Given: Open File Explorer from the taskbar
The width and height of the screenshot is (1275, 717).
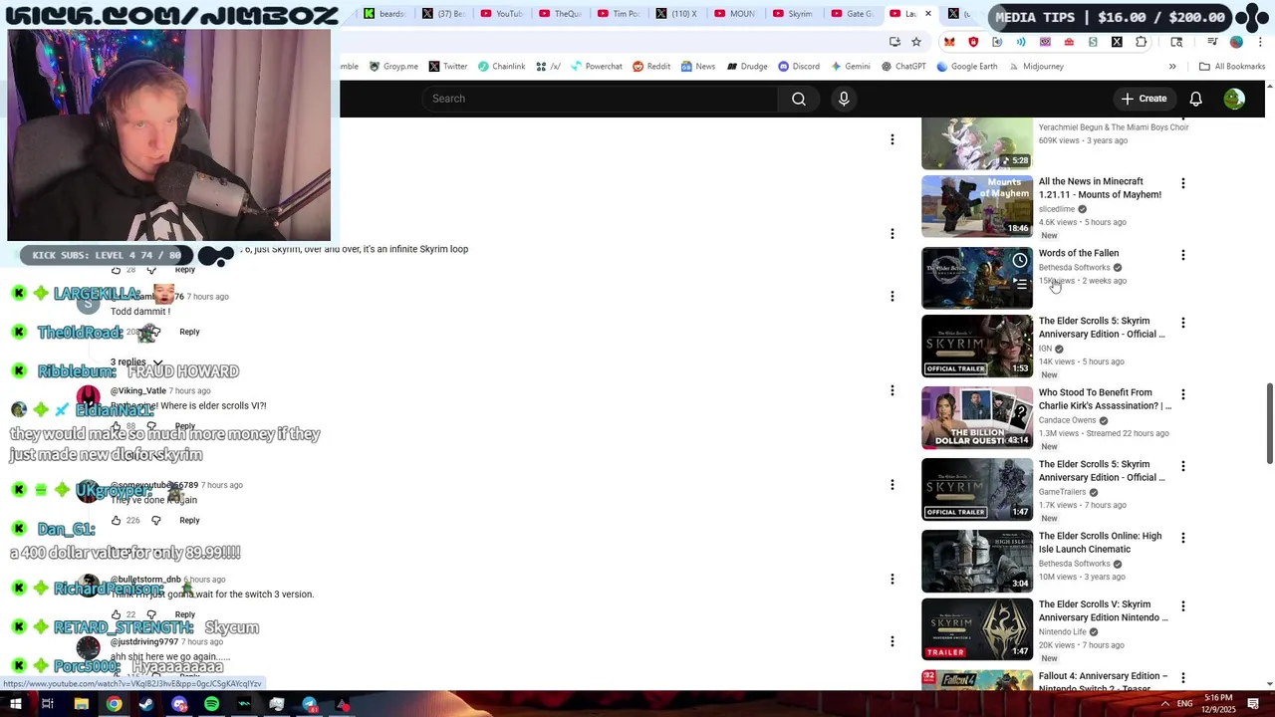Looking at the screenshot, I should coord(82,704).
